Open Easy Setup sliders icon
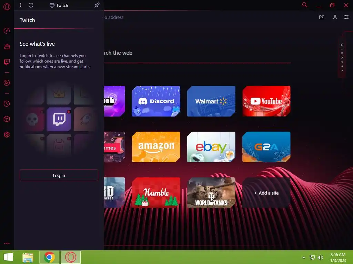 346,17
